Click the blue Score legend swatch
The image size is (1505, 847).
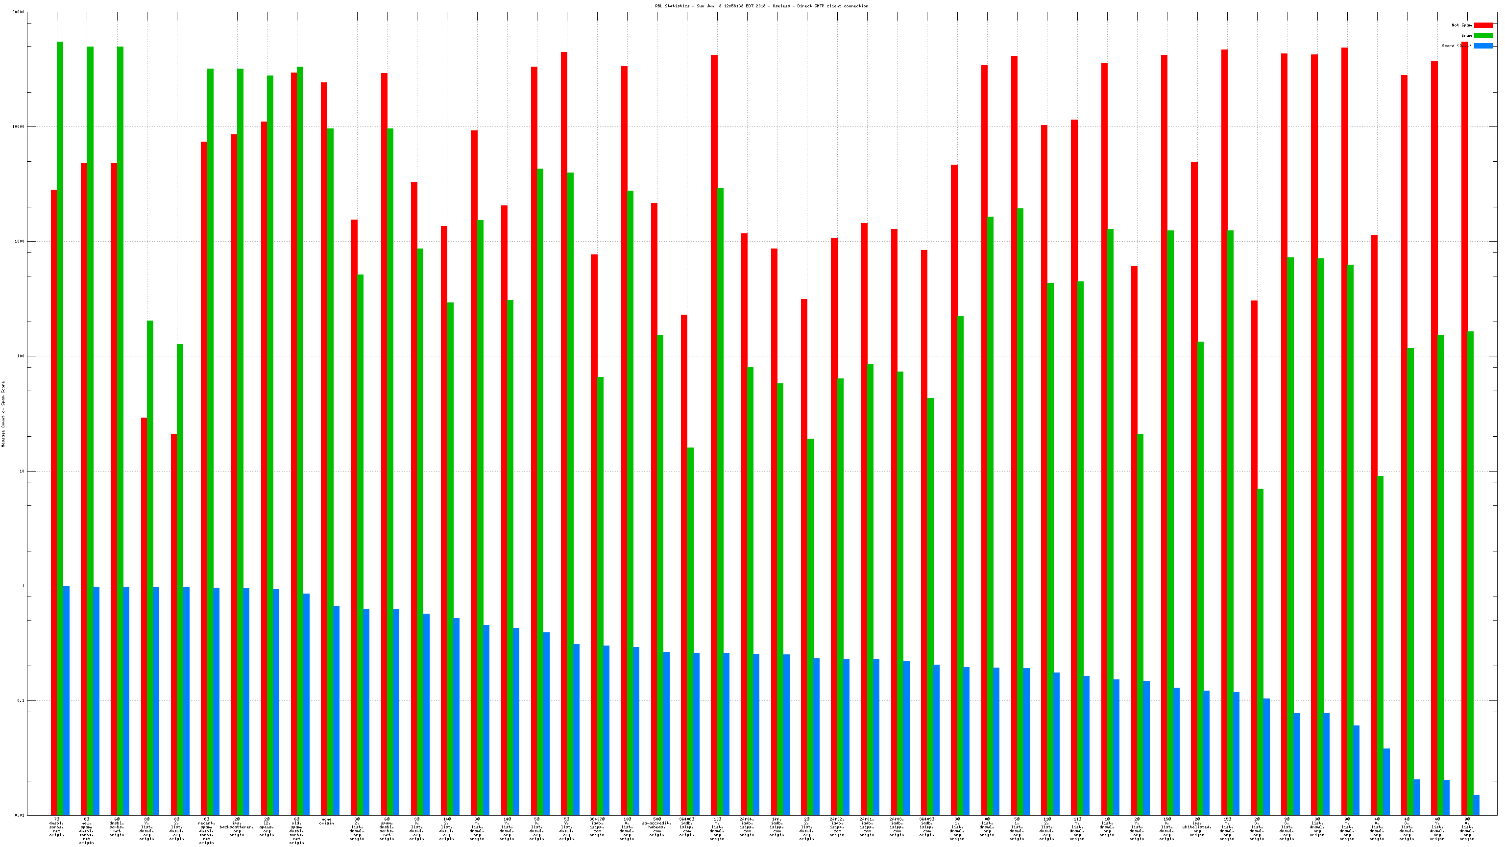click(1483, 46)
